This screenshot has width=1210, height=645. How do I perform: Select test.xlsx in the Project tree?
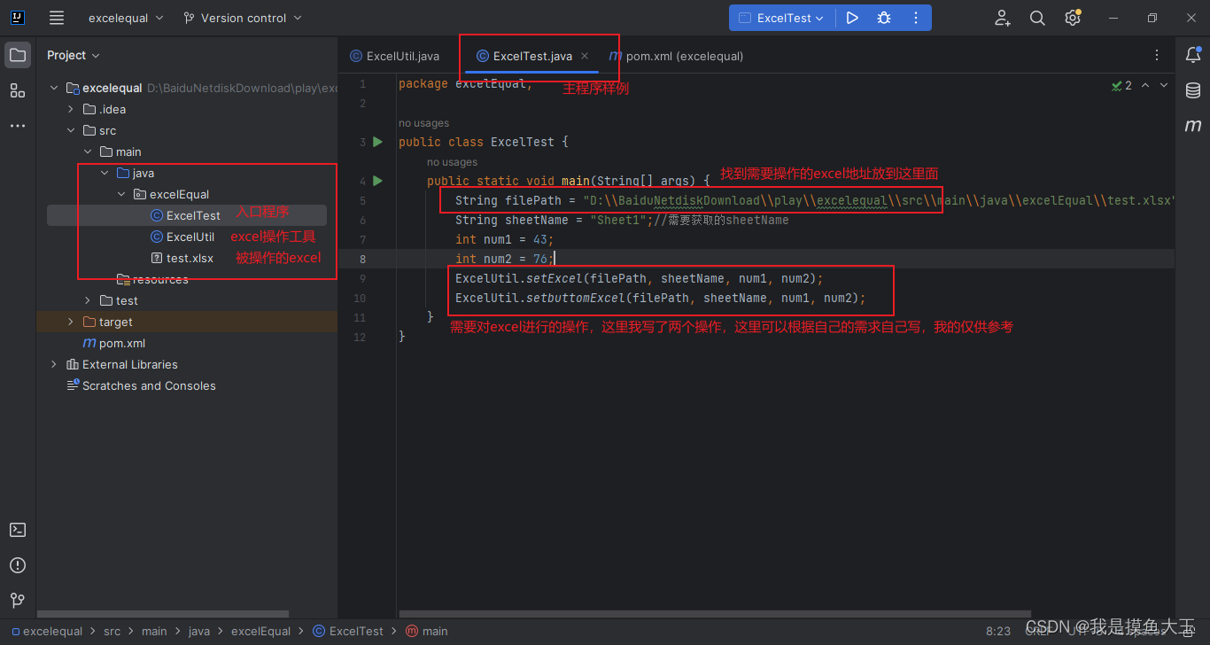pyautogui.click(x=189, y=258)
